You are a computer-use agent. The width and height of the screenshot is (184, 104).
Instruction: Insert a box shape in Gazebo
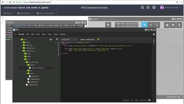point(167,25)
